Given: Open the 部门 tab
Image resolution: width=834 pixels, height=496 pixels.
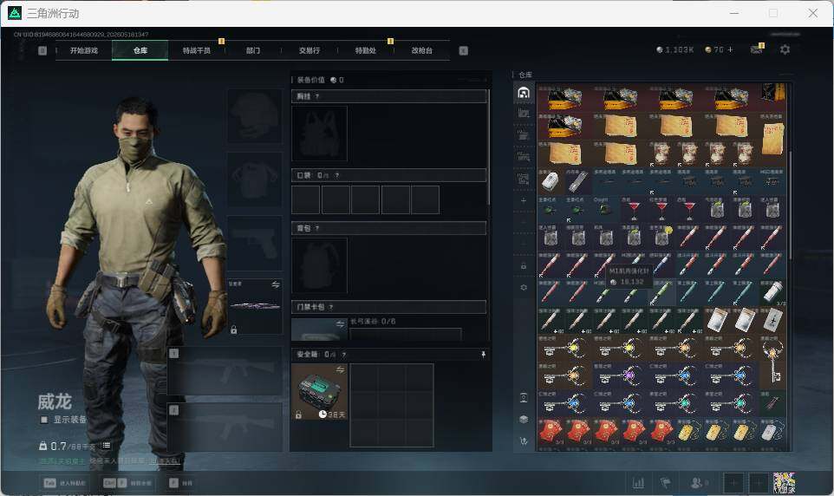Looking at the screenshot, I should (253, 50).
